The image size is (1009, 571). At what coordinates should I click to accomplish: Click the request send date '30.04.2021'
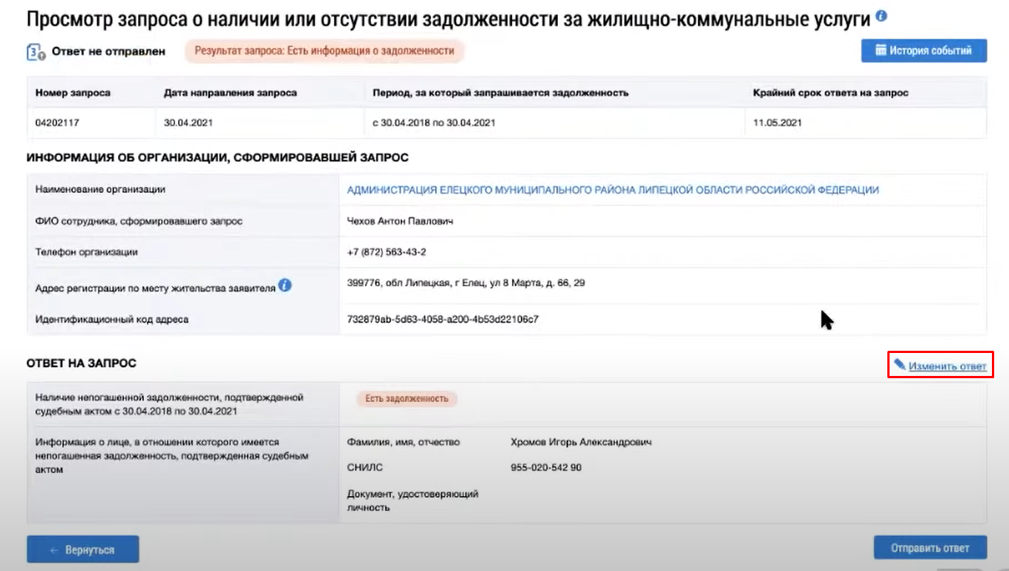pyautogui.click(x=188, y=123)
